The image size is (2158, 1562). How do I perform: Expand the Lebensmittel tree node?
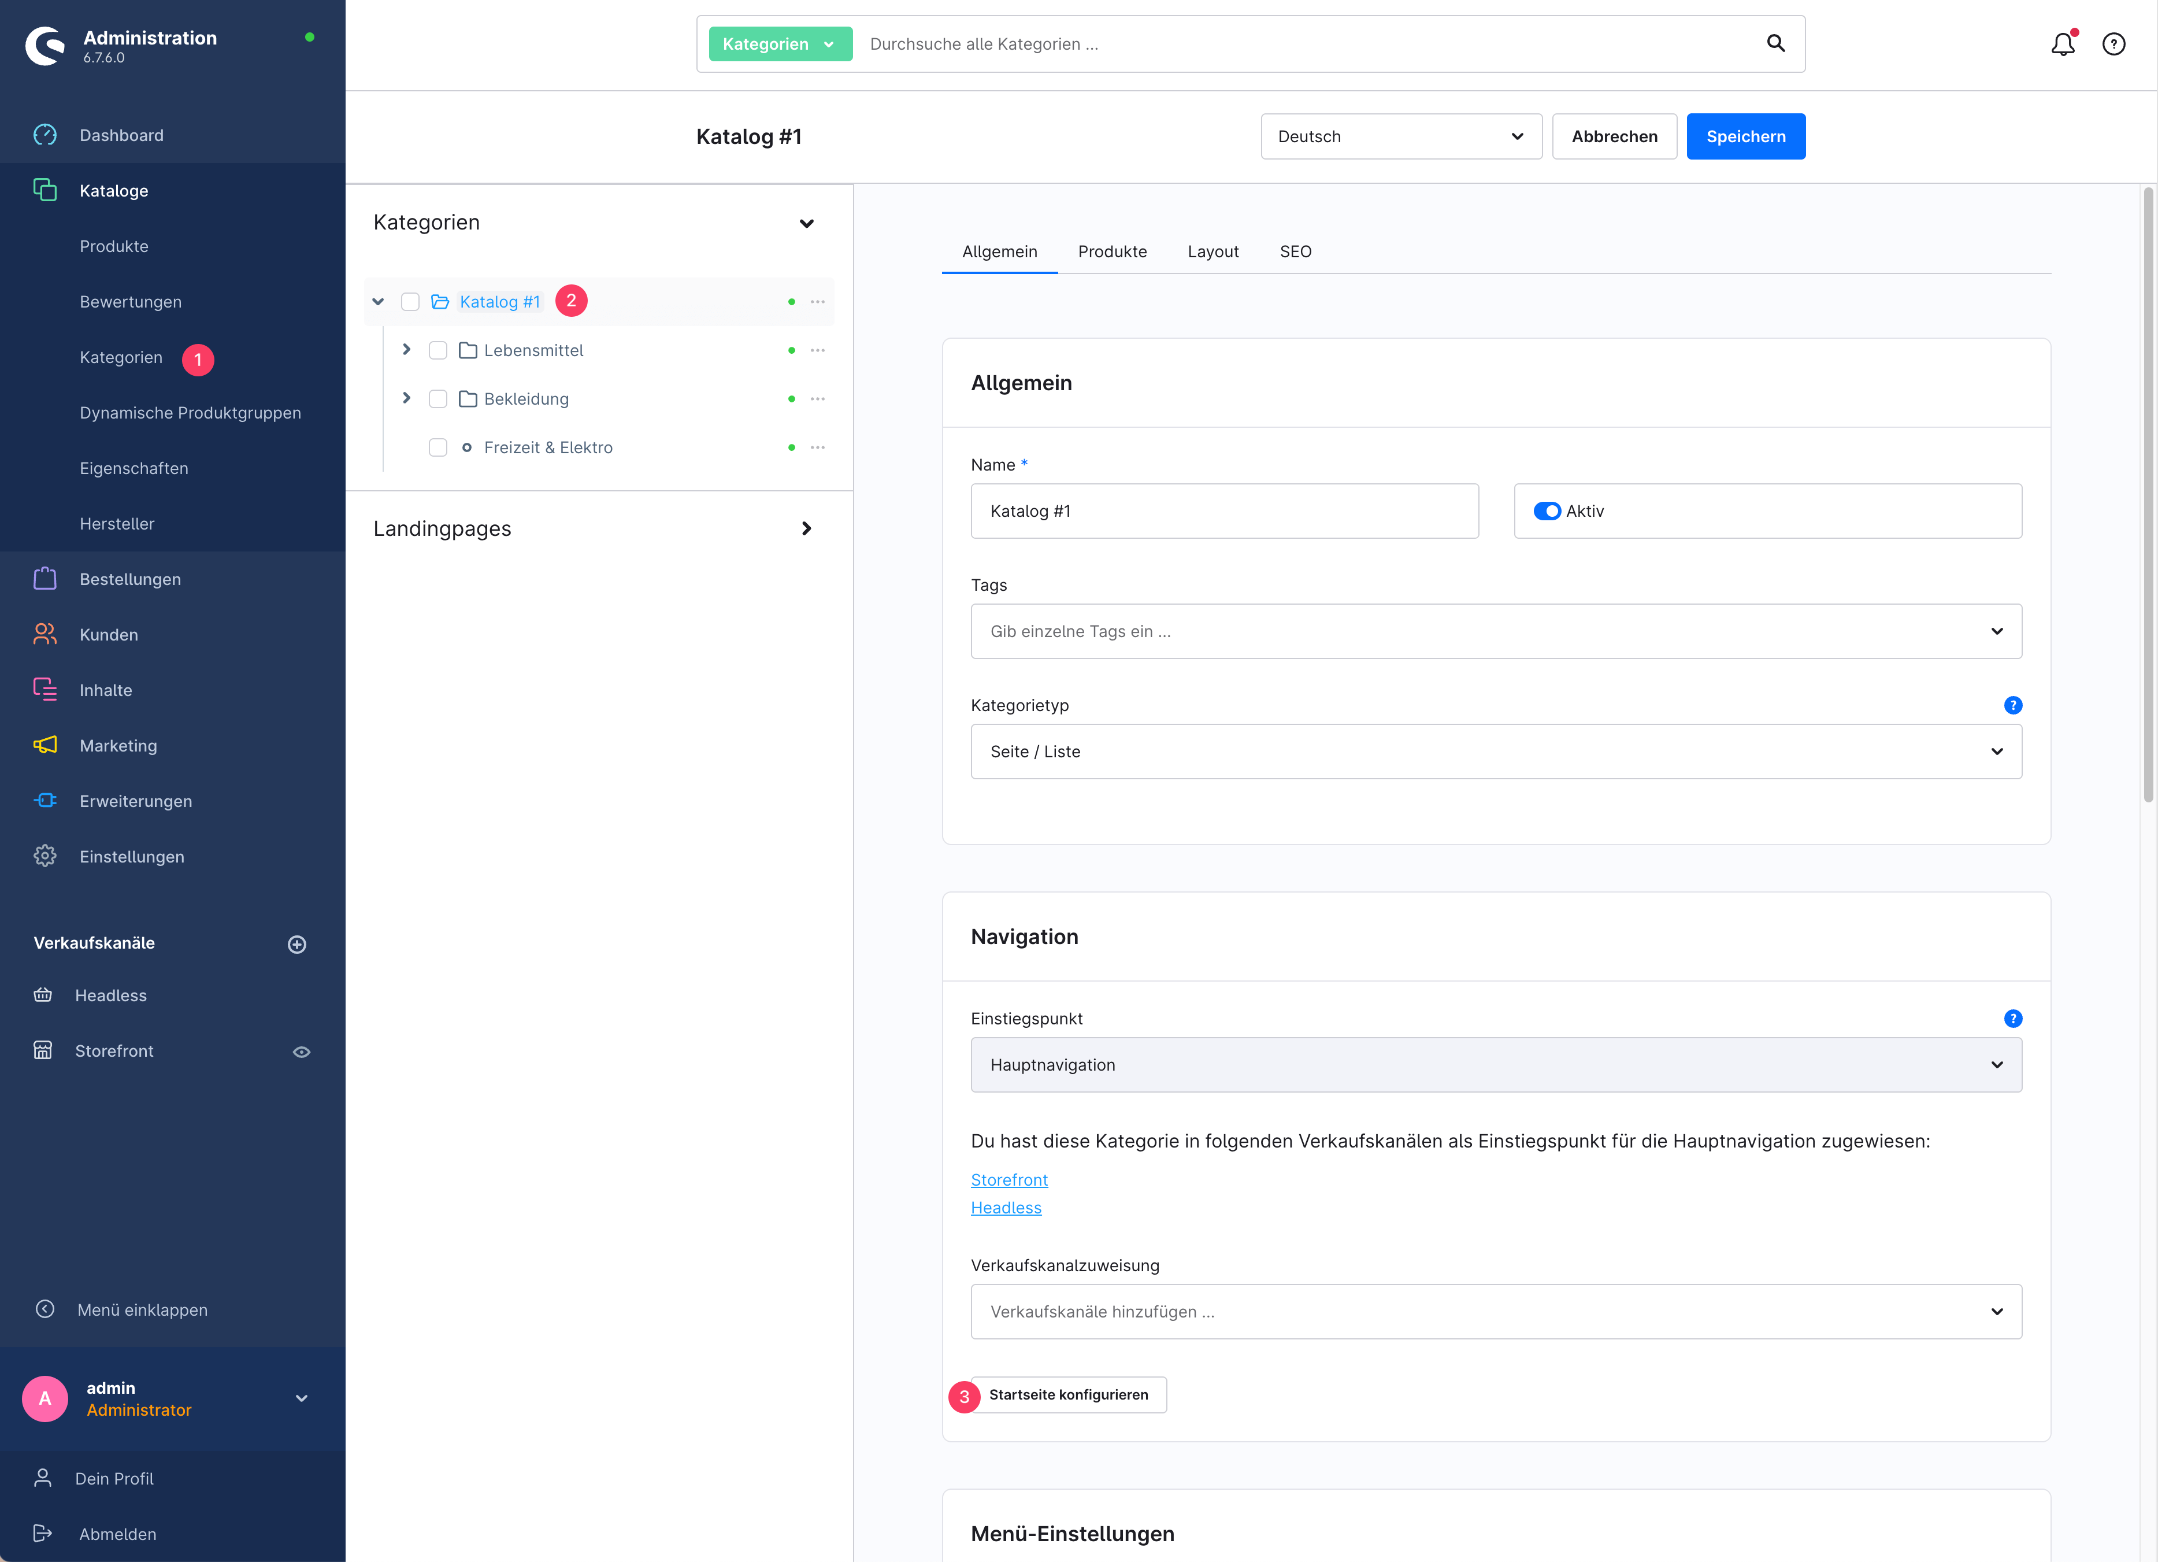pos(406,350)
